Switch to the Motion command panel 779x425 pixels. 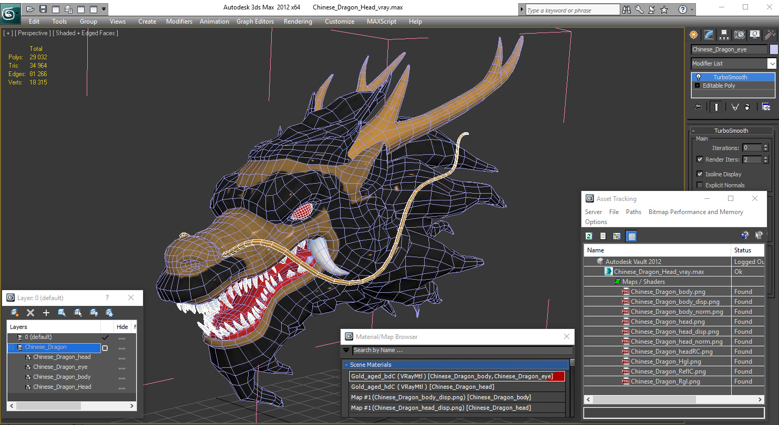coord(740,35)
